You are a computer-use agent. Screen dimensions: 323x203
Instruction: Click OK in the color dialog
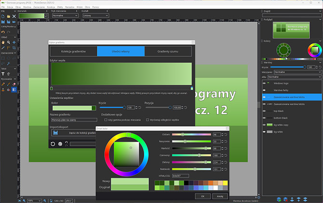(x=203, y=196)
